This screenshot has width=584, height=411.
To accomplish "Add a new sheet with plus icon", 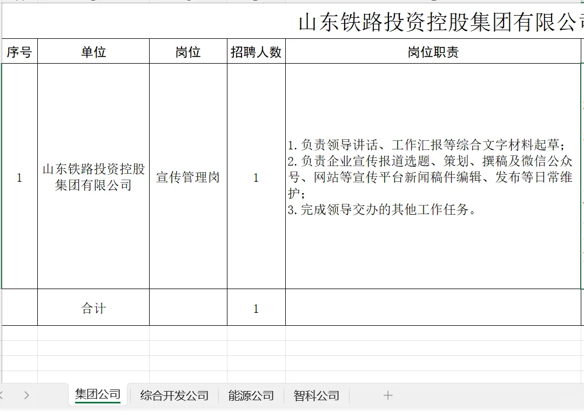I will 388,395.
